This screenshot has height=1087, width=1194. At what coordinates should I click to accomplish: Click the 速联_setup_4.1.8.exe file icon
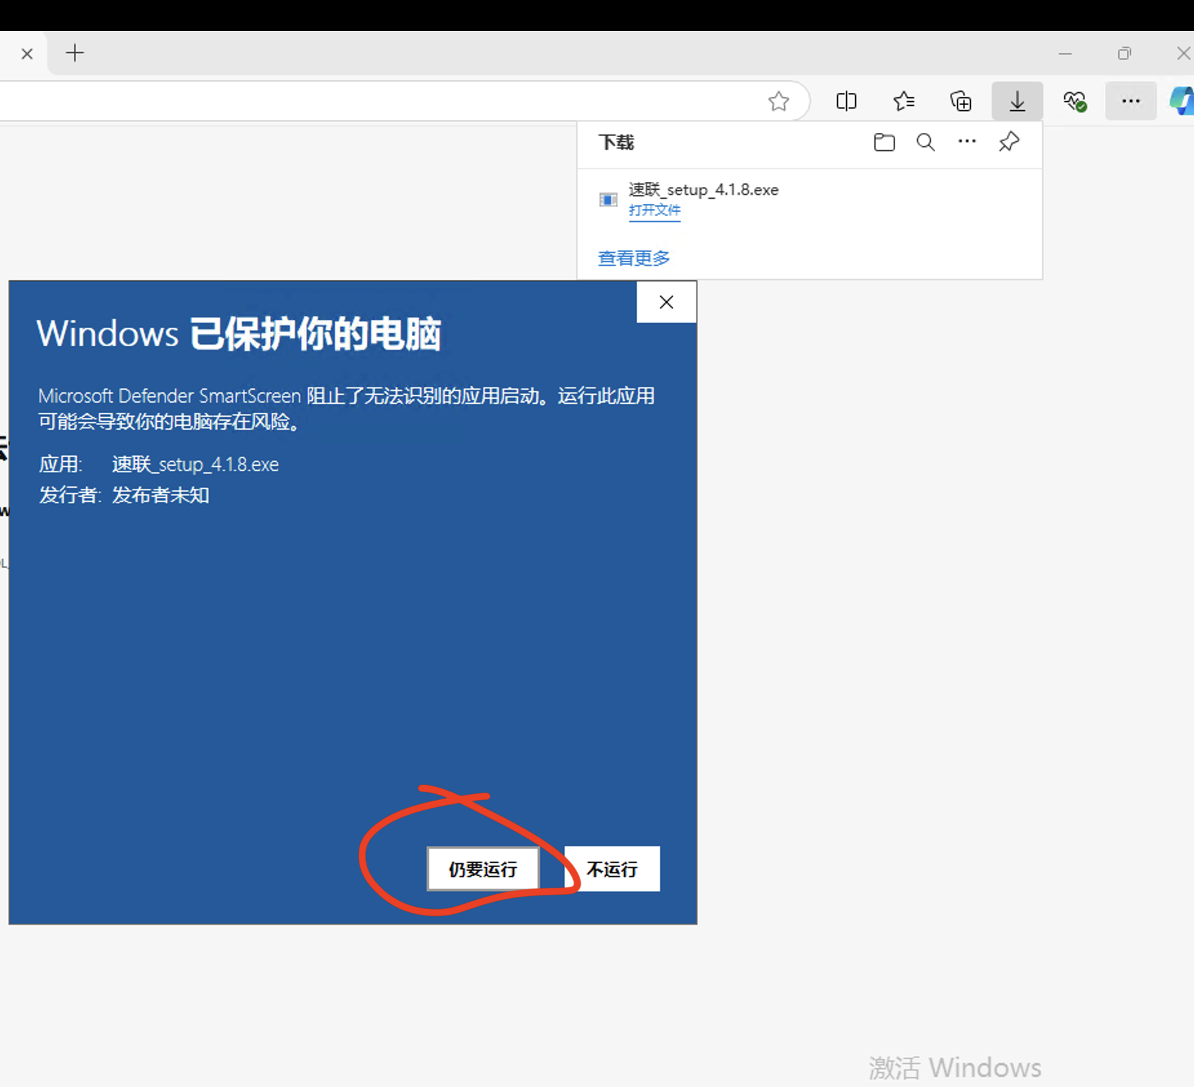tap(608, 200)
